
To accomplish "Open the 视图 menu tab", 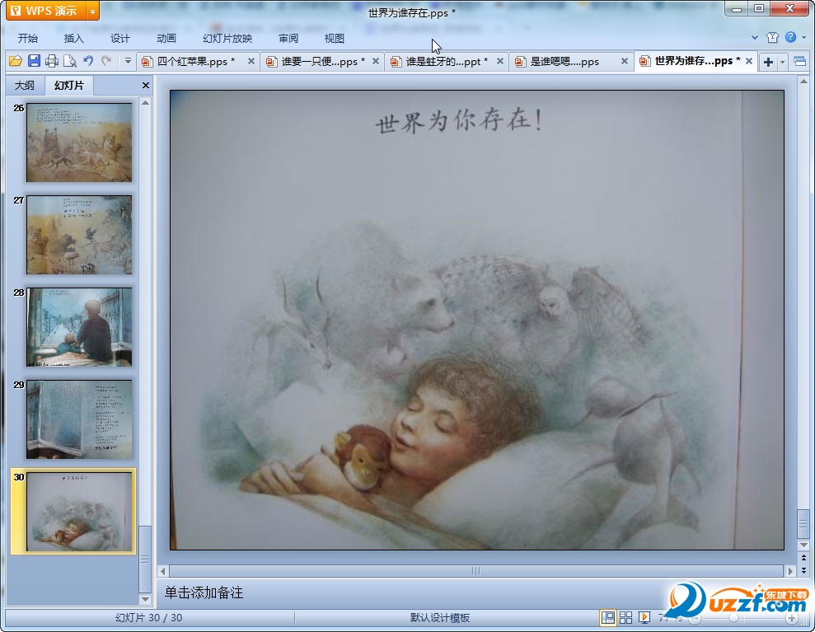I will click(x=334, y=39).
